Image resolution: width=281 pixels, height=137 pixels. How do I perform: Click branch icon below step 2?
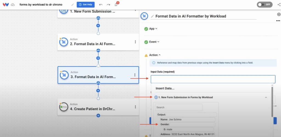pyautogui.click(x=98, y=51)
